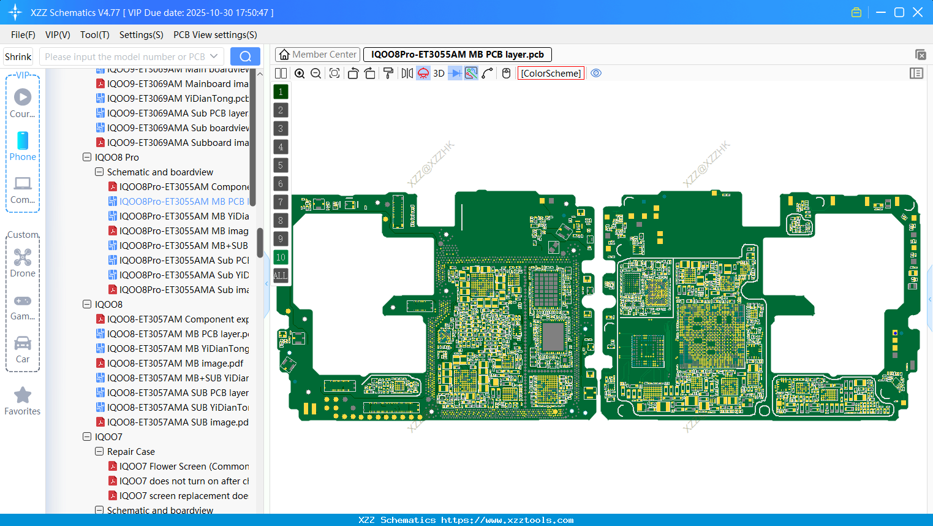This screenshot has width=933, height=526.
Task: Toggle the red lamp highlight mode
Action: (423, 73)
